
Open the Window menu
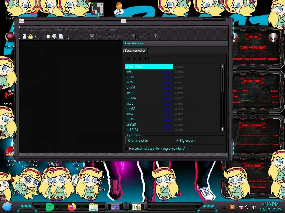[x=99, y=29]
